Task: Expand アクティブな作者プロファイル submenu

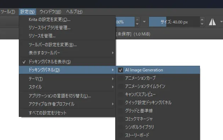Action: click(x=67, y=104)
